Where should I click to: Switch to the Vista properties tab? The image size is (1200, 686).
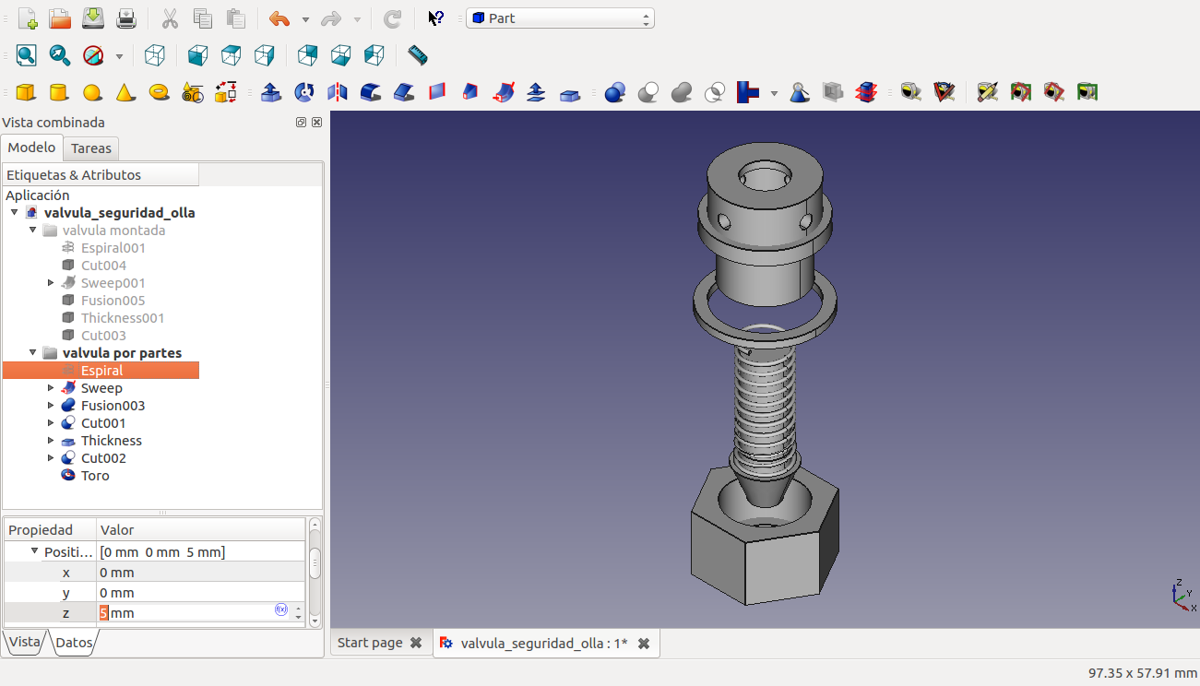[25, 643]
